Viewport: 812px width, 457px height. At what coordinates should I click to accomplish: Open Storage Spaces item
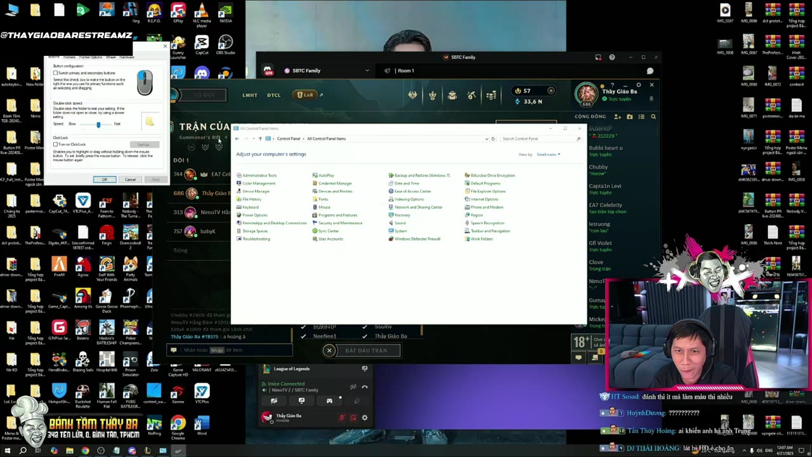coord(252,231)
